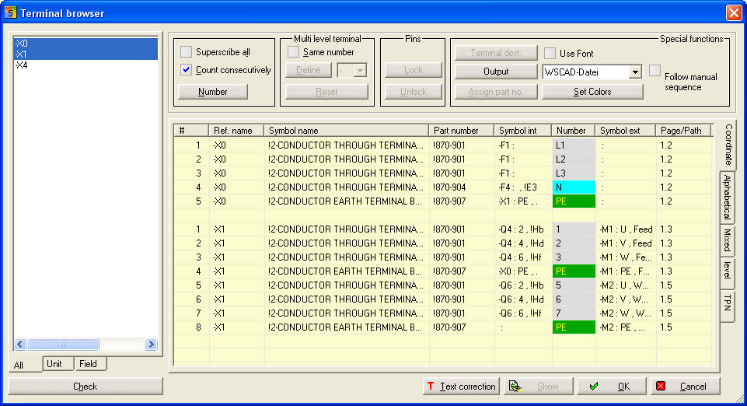Open the multi level terminal dash dropdown
The height and width of the screenshot is (406, 747).
[360, 71]
